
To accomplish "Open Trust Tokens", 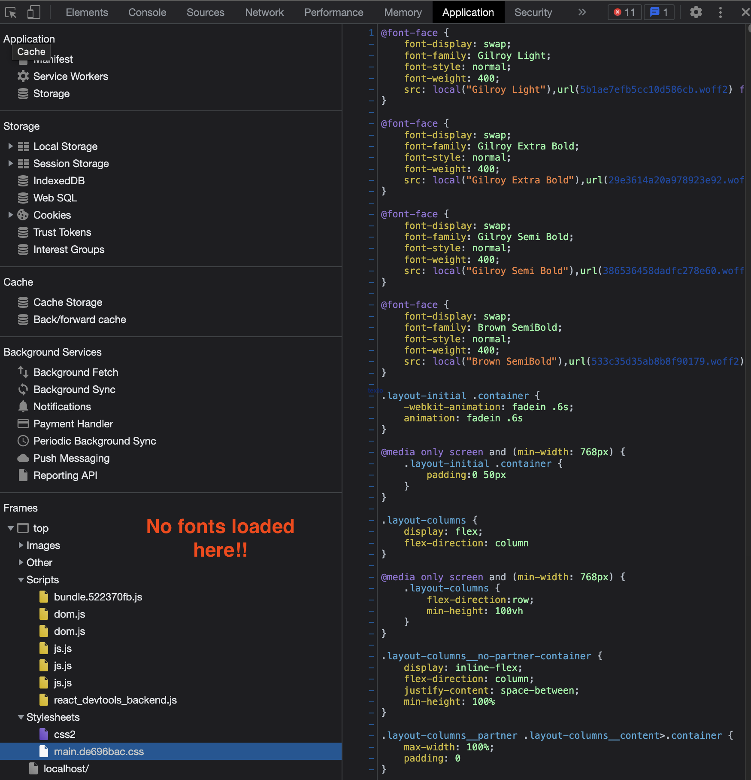I will pos(62,232).
